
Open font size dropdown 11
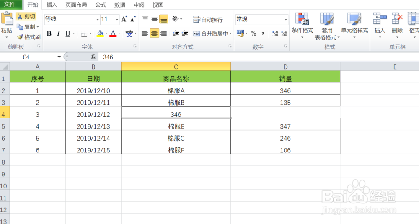click(x=117, y=19)
